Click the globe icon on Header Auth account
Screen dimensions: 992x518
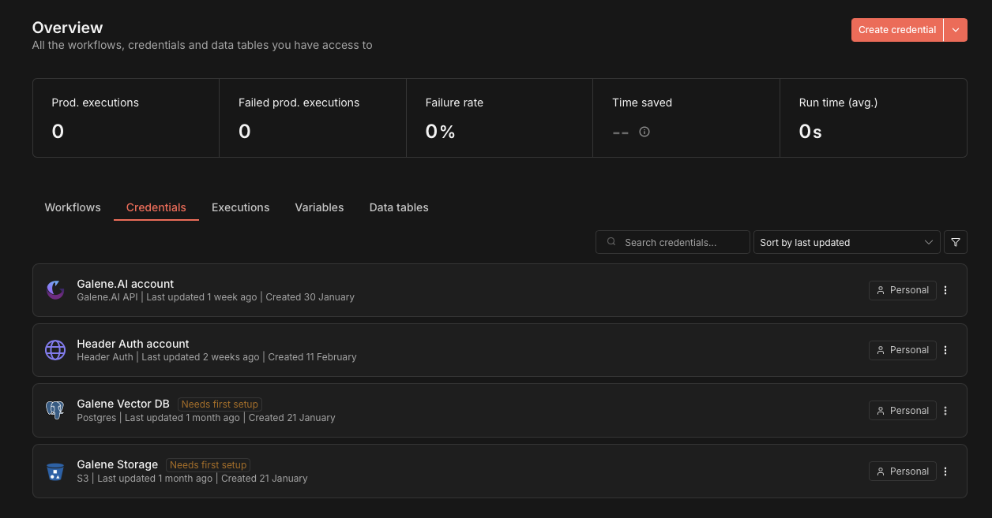tap(54, 350)
